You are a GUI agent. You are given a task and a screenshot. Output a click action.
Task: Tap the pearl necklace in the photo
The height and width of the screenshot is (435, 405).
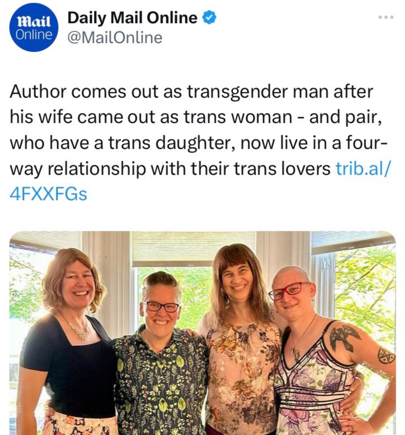point(78,328)
